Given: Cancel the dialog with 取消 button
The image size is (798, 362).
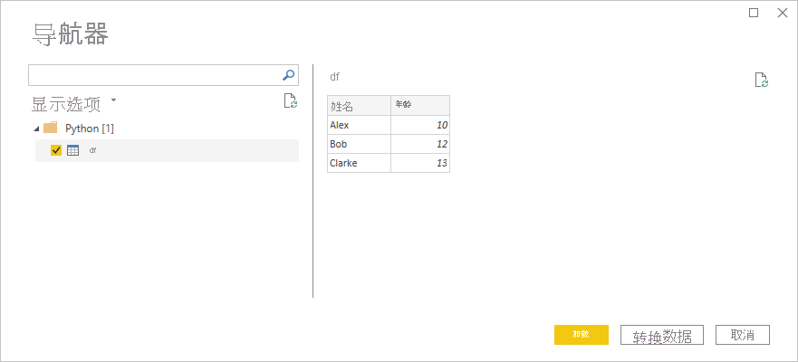Looking at the screenshot, I should pyautogui.click(x=742, y=335).
